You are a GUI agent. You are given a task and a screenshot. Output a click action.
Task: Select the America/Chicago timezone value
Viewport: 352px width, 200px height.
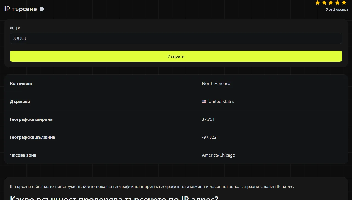pos(219,155)
